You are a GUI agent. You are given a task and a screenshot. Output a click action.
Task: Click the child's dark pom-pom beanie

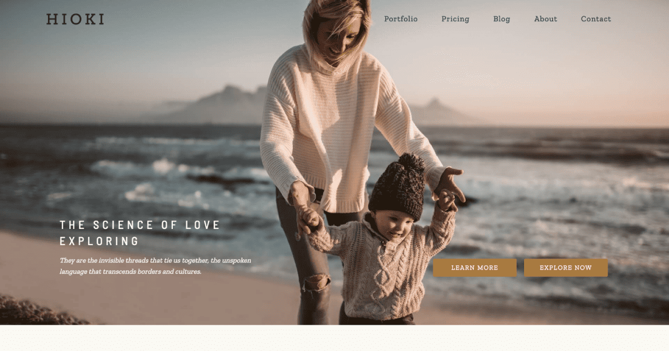tap(397, 187)
